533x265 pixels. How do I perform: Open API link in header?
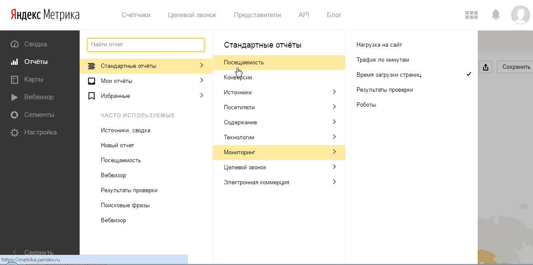(304, 15)
